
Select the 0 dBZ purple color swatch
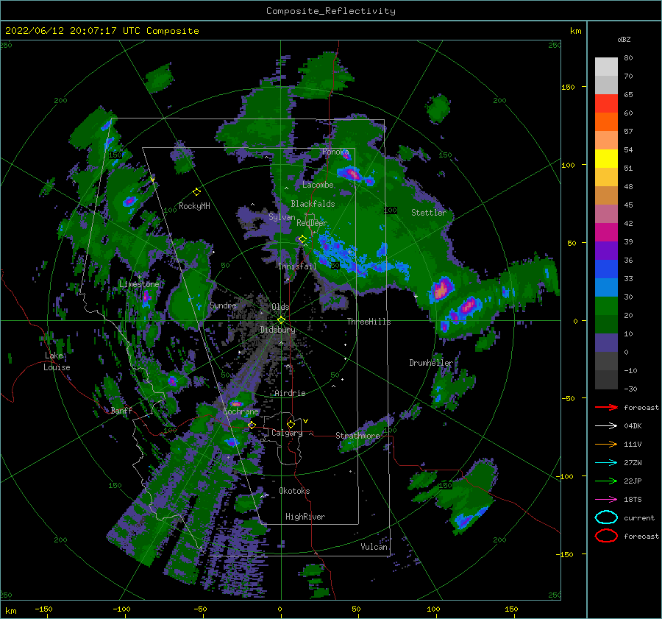coord(606,343)
